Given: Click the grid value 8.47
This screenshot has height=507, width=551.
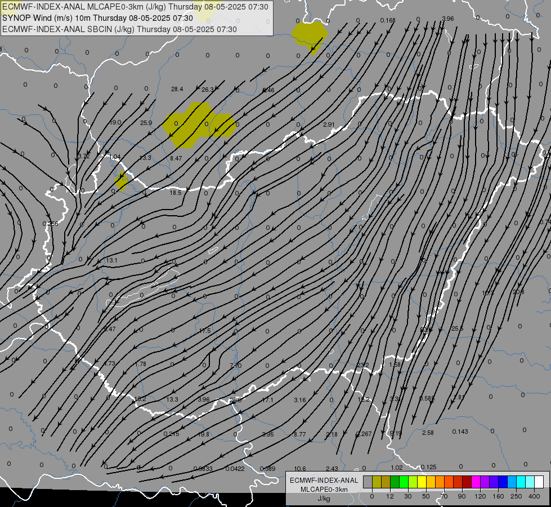Looking at the screenshot, I should point(176,158).
